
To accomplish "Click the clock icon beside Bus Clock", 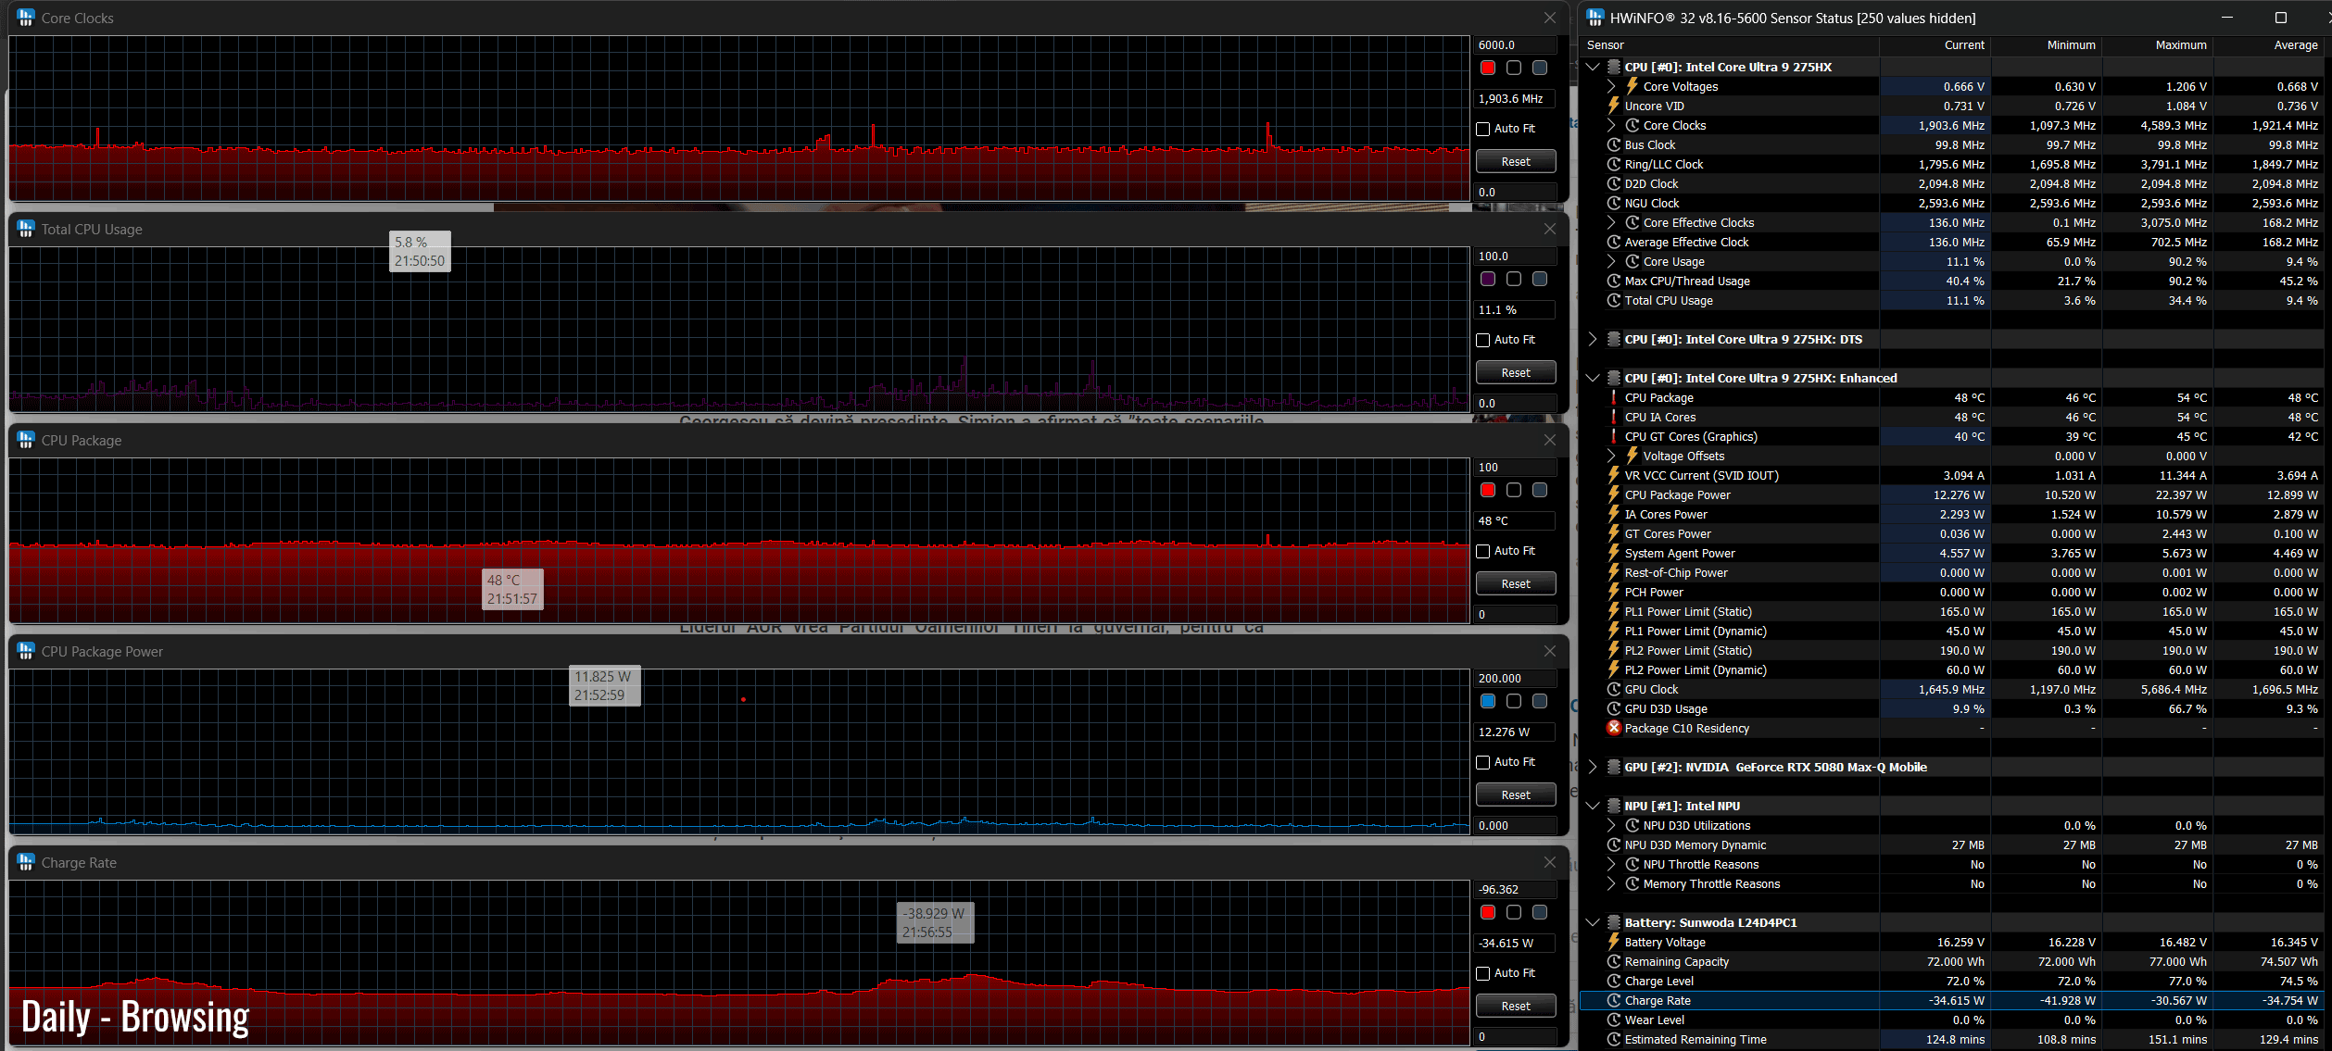I will tap(1614, 144).
